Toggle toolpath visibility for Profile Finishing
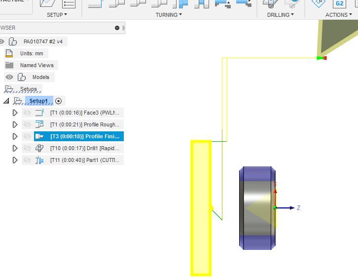 pyautogui.click(x=27, y=136)
